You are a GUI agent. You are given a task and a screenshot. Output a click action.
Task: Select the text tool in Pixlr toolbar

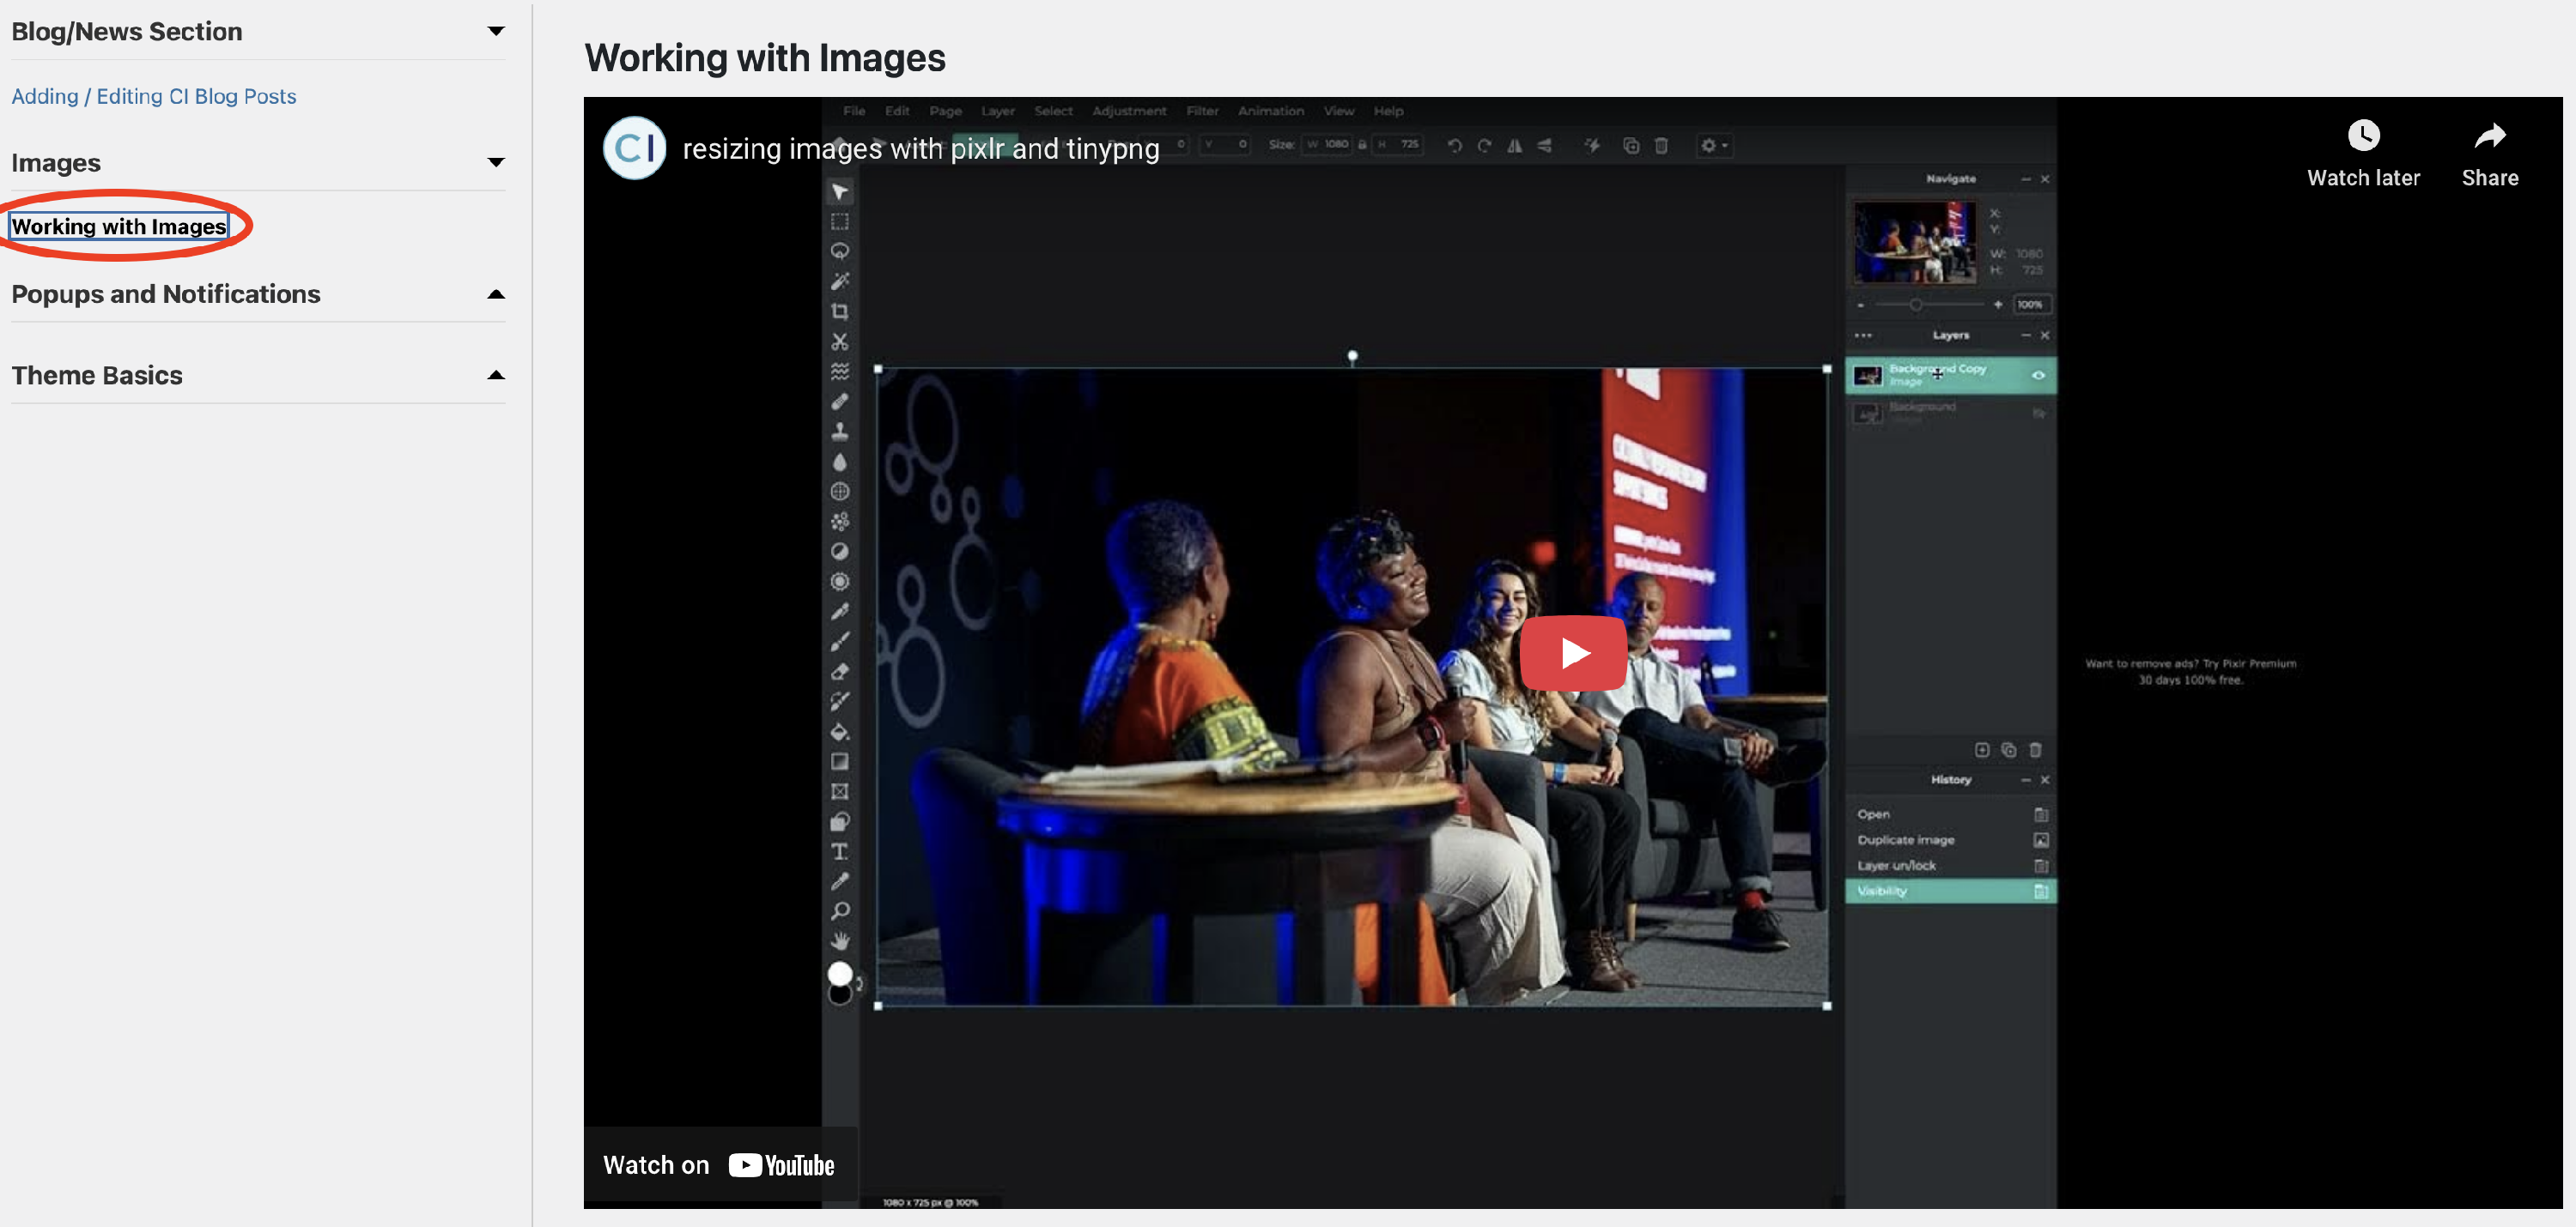[x=840, y=851]
